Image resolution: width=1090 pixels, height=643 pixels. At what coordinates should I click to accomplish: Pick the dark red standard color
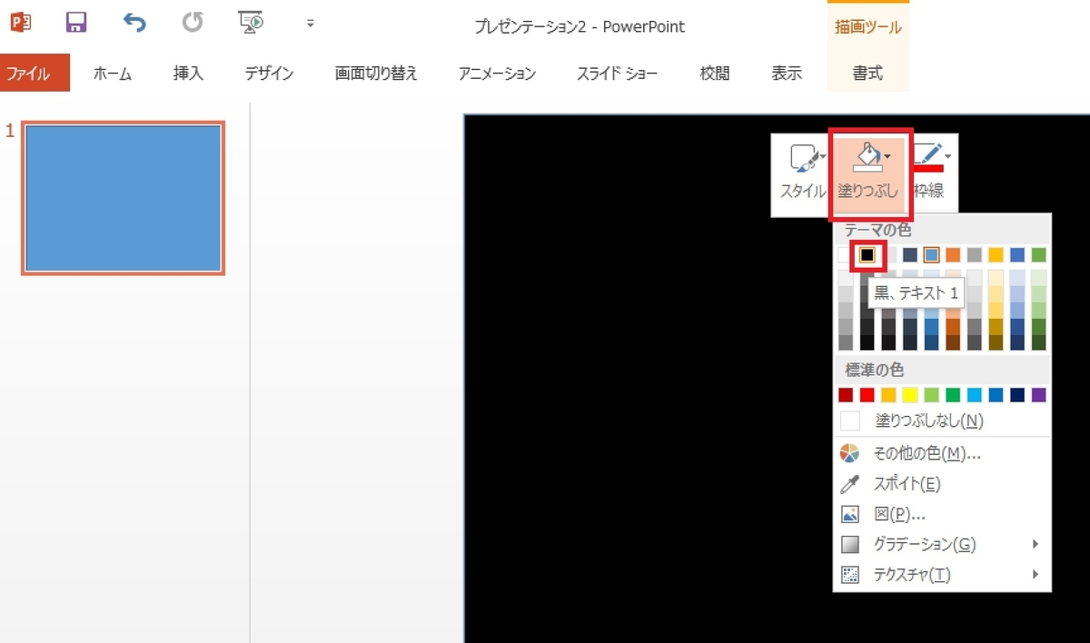(x=846, y=395)
